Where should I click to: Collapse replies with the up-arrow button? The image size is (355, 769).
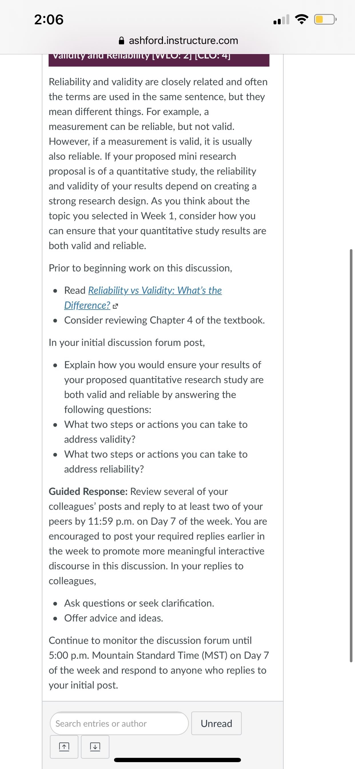[x=64, y=747]
